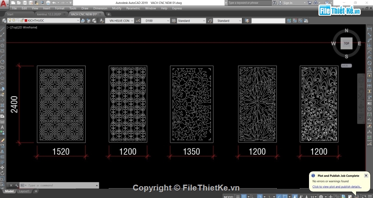Choose the Ellipse tool

2,78
